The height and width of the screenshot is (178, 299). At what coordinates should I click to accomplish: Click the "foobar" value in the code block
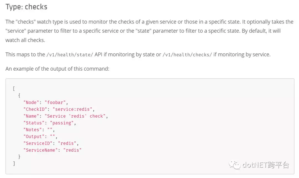click(55, 102)
